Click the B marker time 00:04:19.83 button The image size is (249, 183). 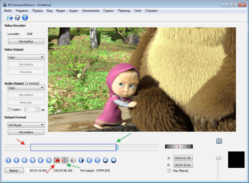tap(183, 165)
